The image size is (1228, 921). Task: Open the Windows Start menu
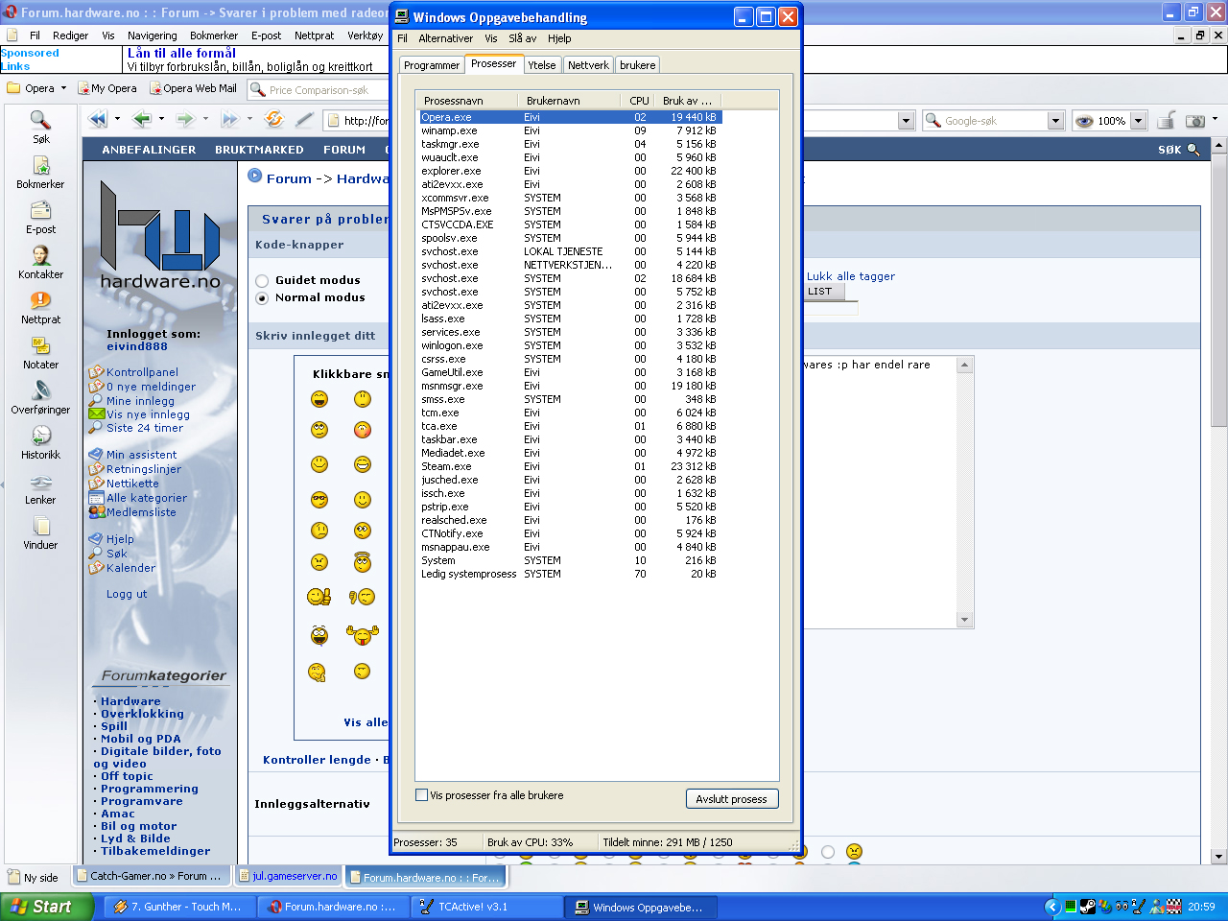coord(47,907)
